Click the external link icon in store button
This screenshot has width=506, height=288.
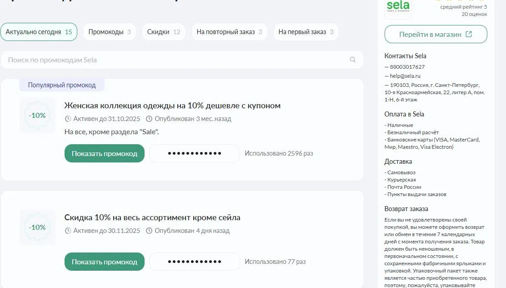(469, 34)
